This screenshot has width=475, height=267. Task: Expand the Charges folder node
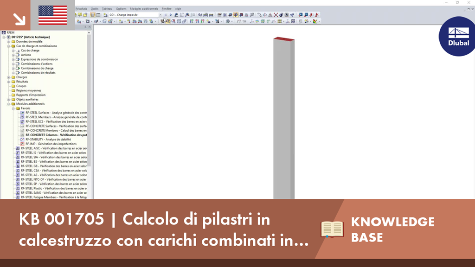click(x=9, y=77)
